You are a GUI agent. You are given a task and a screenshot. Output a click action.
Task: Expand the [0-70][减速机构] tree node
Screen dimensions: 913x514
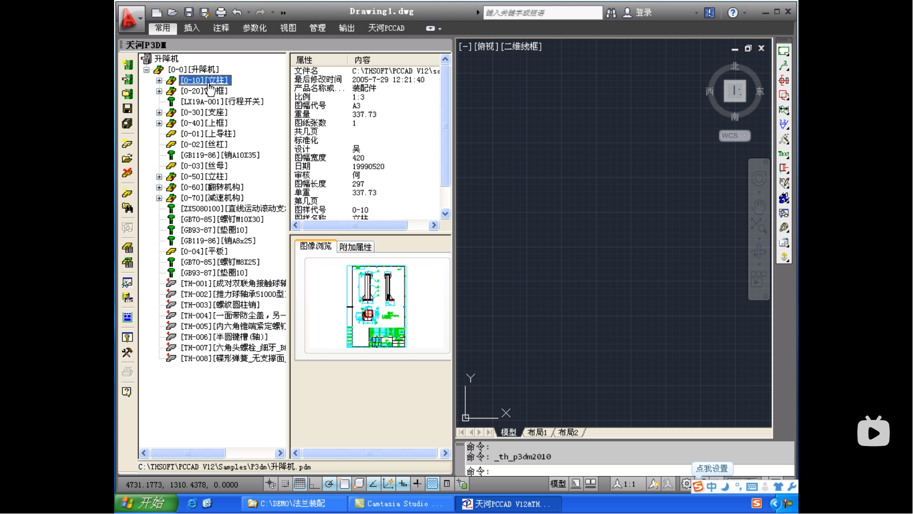point(159,198)
